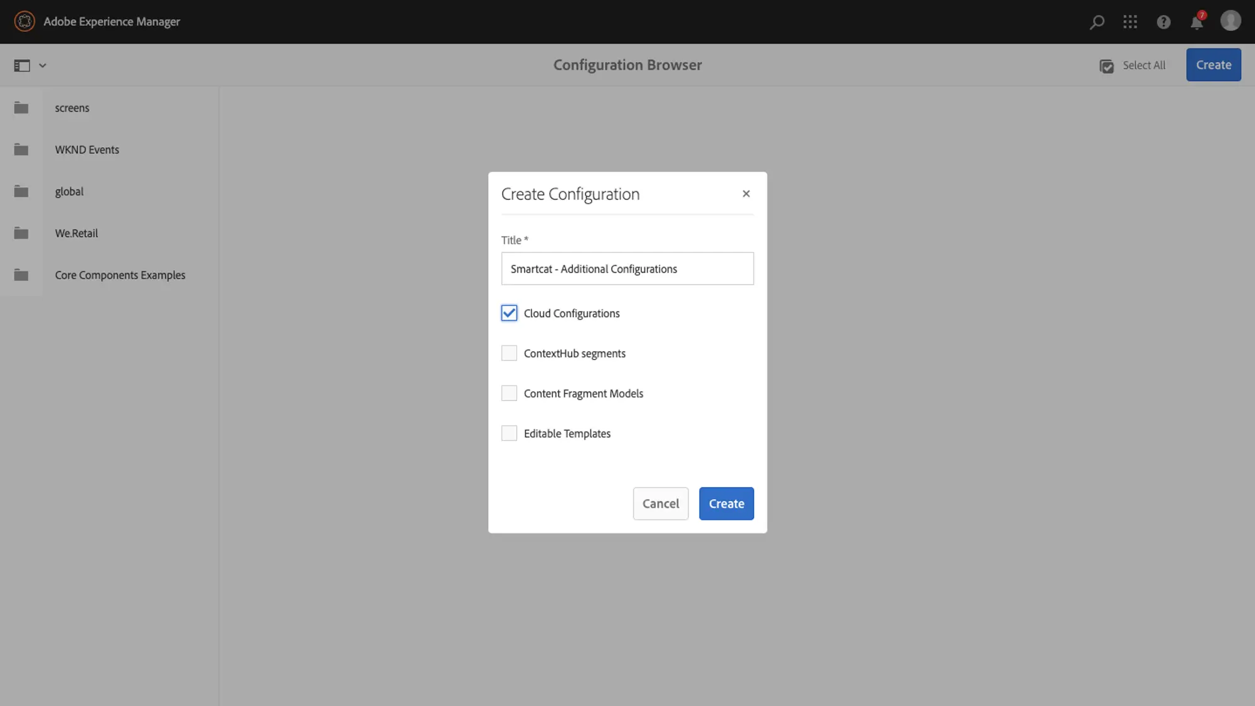Click the top-right Create button

1214,65
